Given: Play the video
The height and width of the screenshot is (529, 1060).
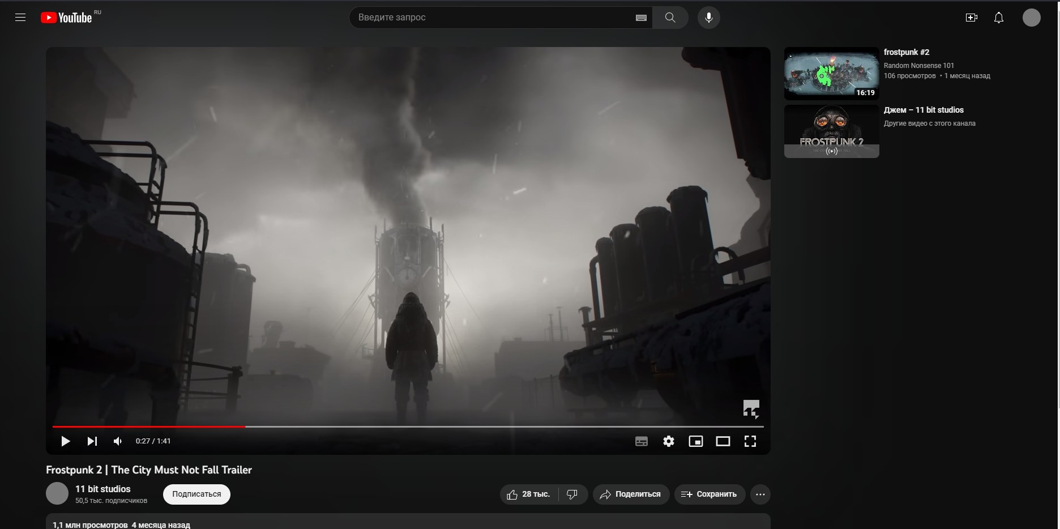Looking at the screenshot, I should coord(66,441).
